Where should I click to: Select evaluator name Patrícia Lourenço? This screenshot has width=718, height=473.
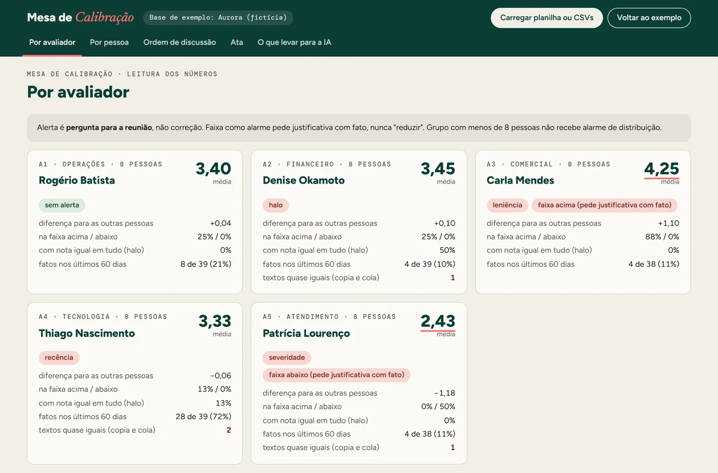[x=306, y=333]
